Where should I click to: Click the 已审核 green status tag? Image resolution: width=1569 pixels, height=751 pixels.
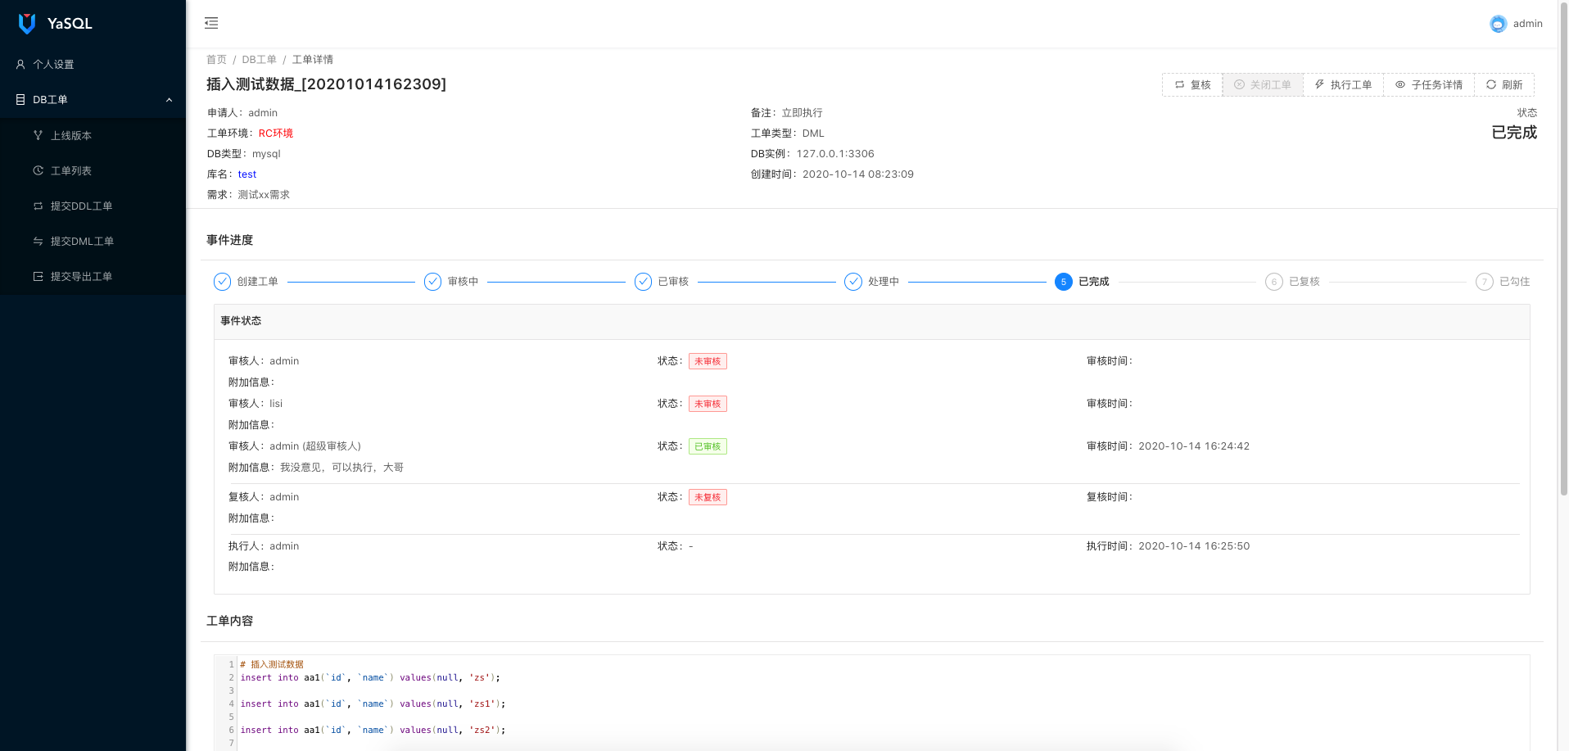(x=708, y=446)
